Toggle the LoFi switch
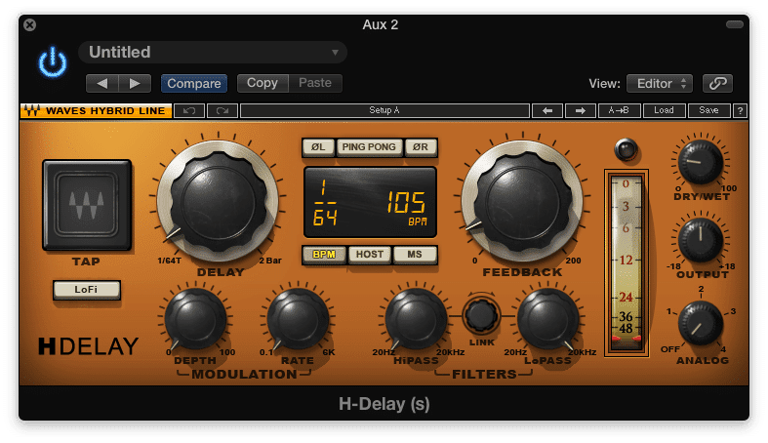This screenshot has height=443, width=768. (x=86, y=289)
